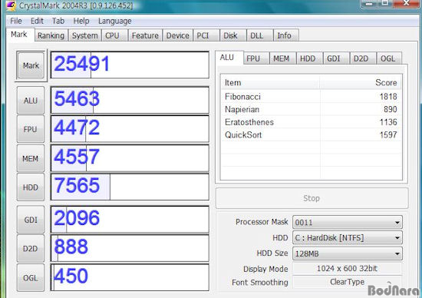This screenshot has height=298, width=422.
Task: Run the FPU benchmark button
Action: coord(31,129)
